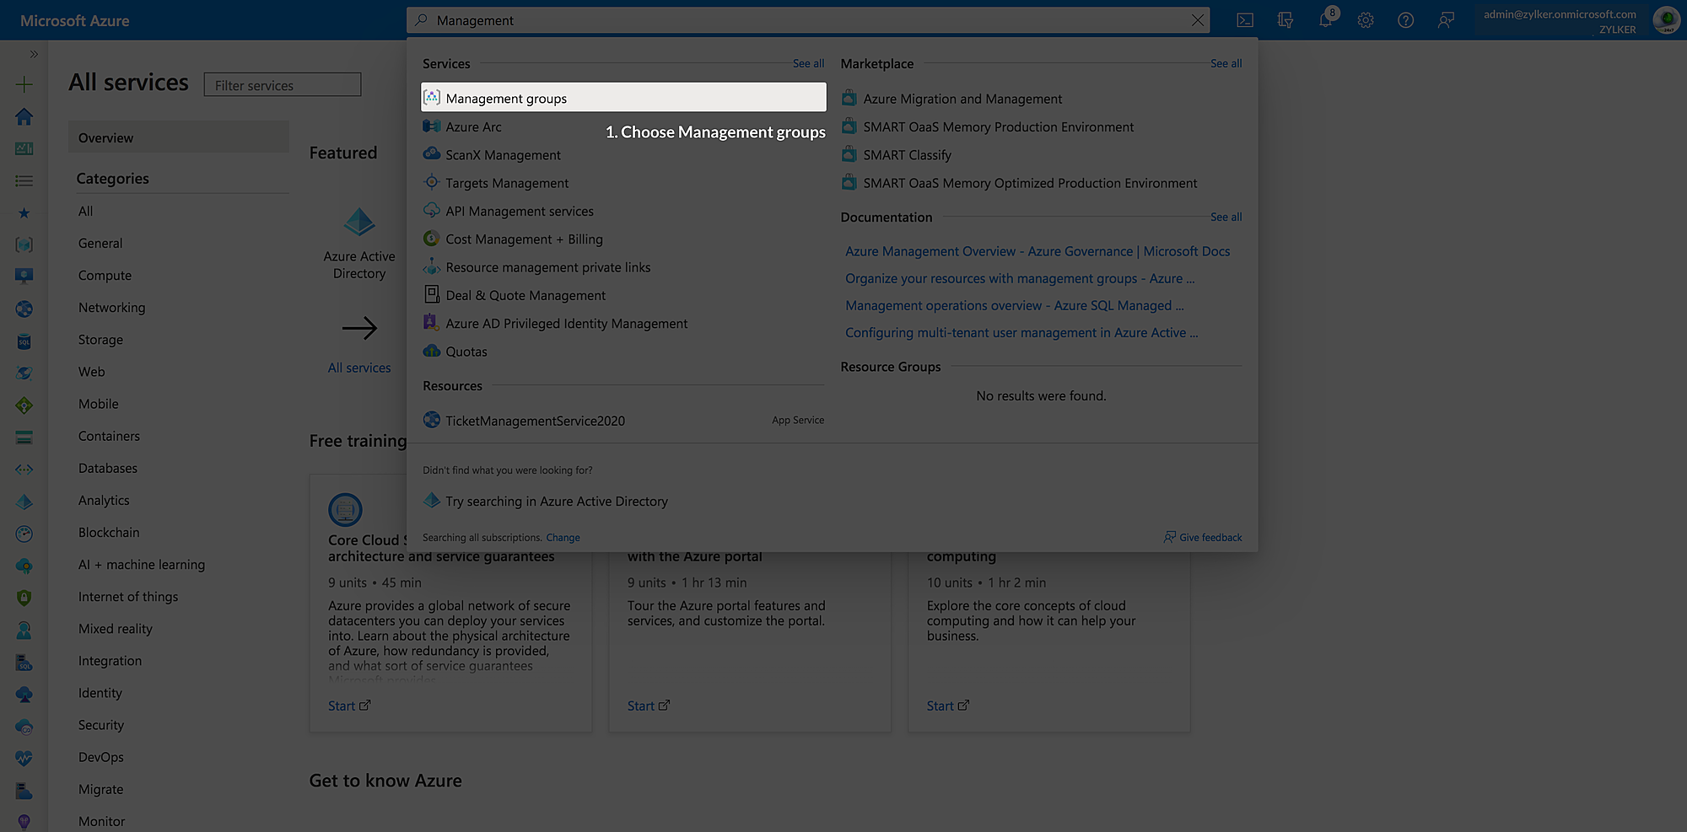Screen dimensions: 1687x832
Task: Open the All services list icon
Action: click(x=24, y=180)
